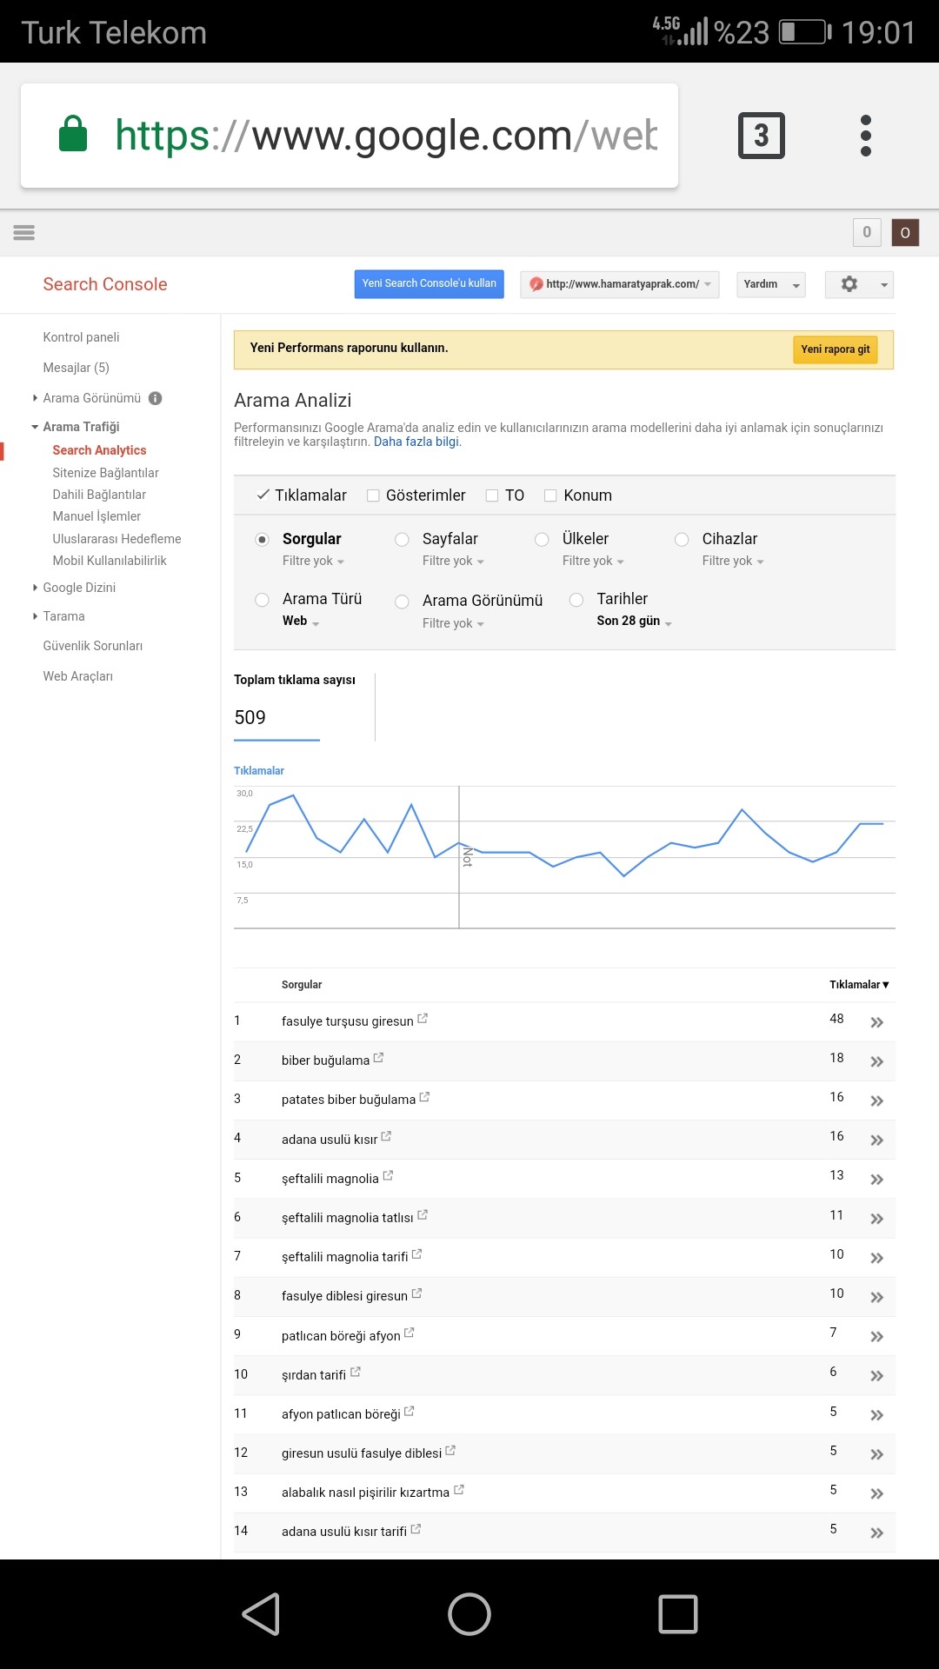Open Filtre yok dropdown under Ülkeler
939x1669 pixels.
(593, 561)
